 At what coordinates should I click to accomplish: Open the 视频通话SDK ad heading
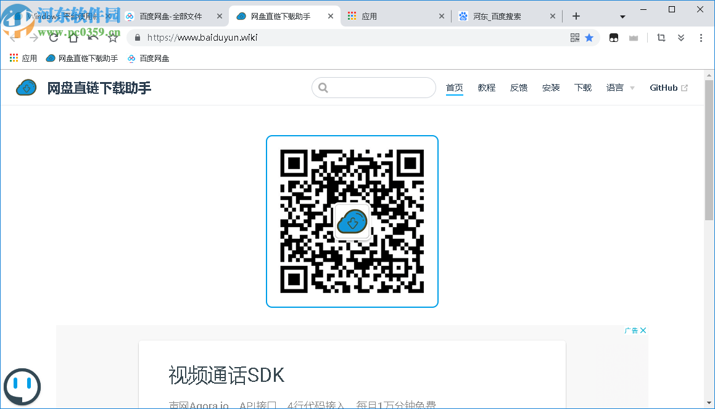tap(226, 375)
